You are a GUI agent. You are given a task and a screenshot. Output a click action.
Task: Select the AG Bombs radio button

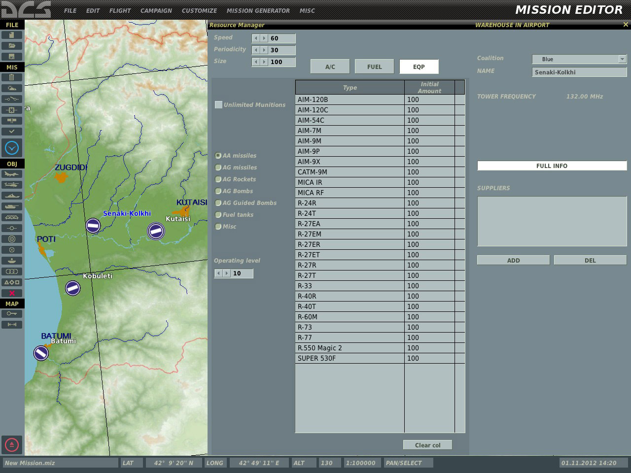(218, 191)
